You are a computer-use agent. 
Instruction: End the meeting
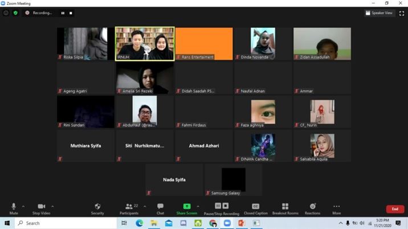click(x=395, y=209)
